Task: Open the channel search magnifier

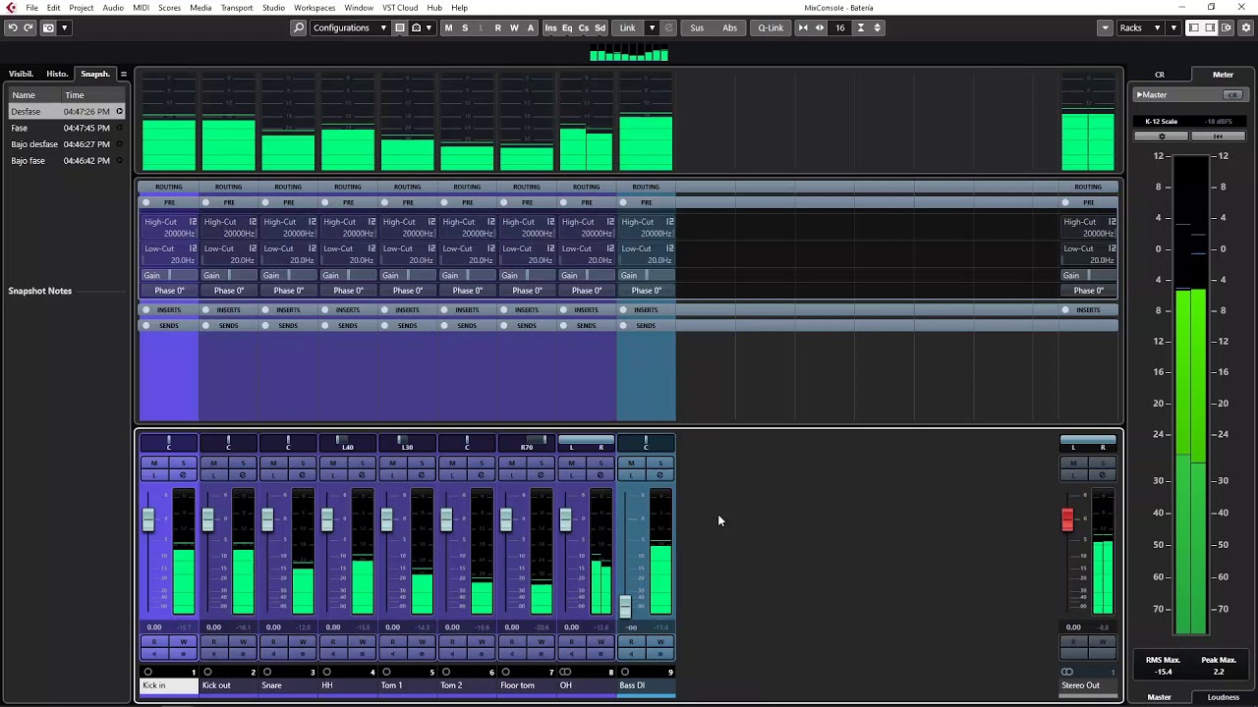Action: pos(299,27)
